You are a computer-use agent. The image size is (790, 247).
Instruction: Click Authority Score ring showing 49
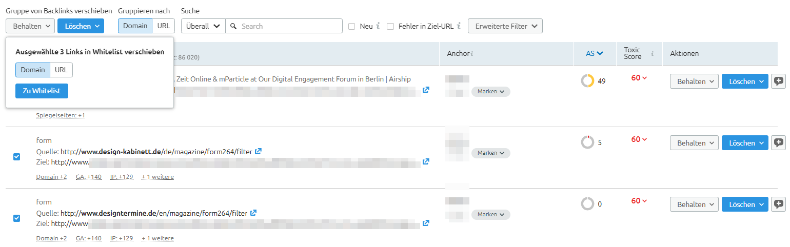tap(587, 81)
